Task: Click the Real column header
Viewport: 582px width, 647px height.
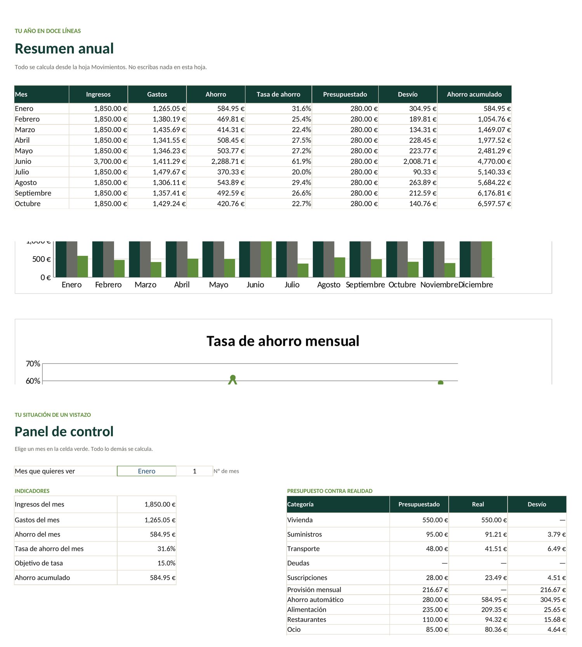Action: click(x=478, y=504)
